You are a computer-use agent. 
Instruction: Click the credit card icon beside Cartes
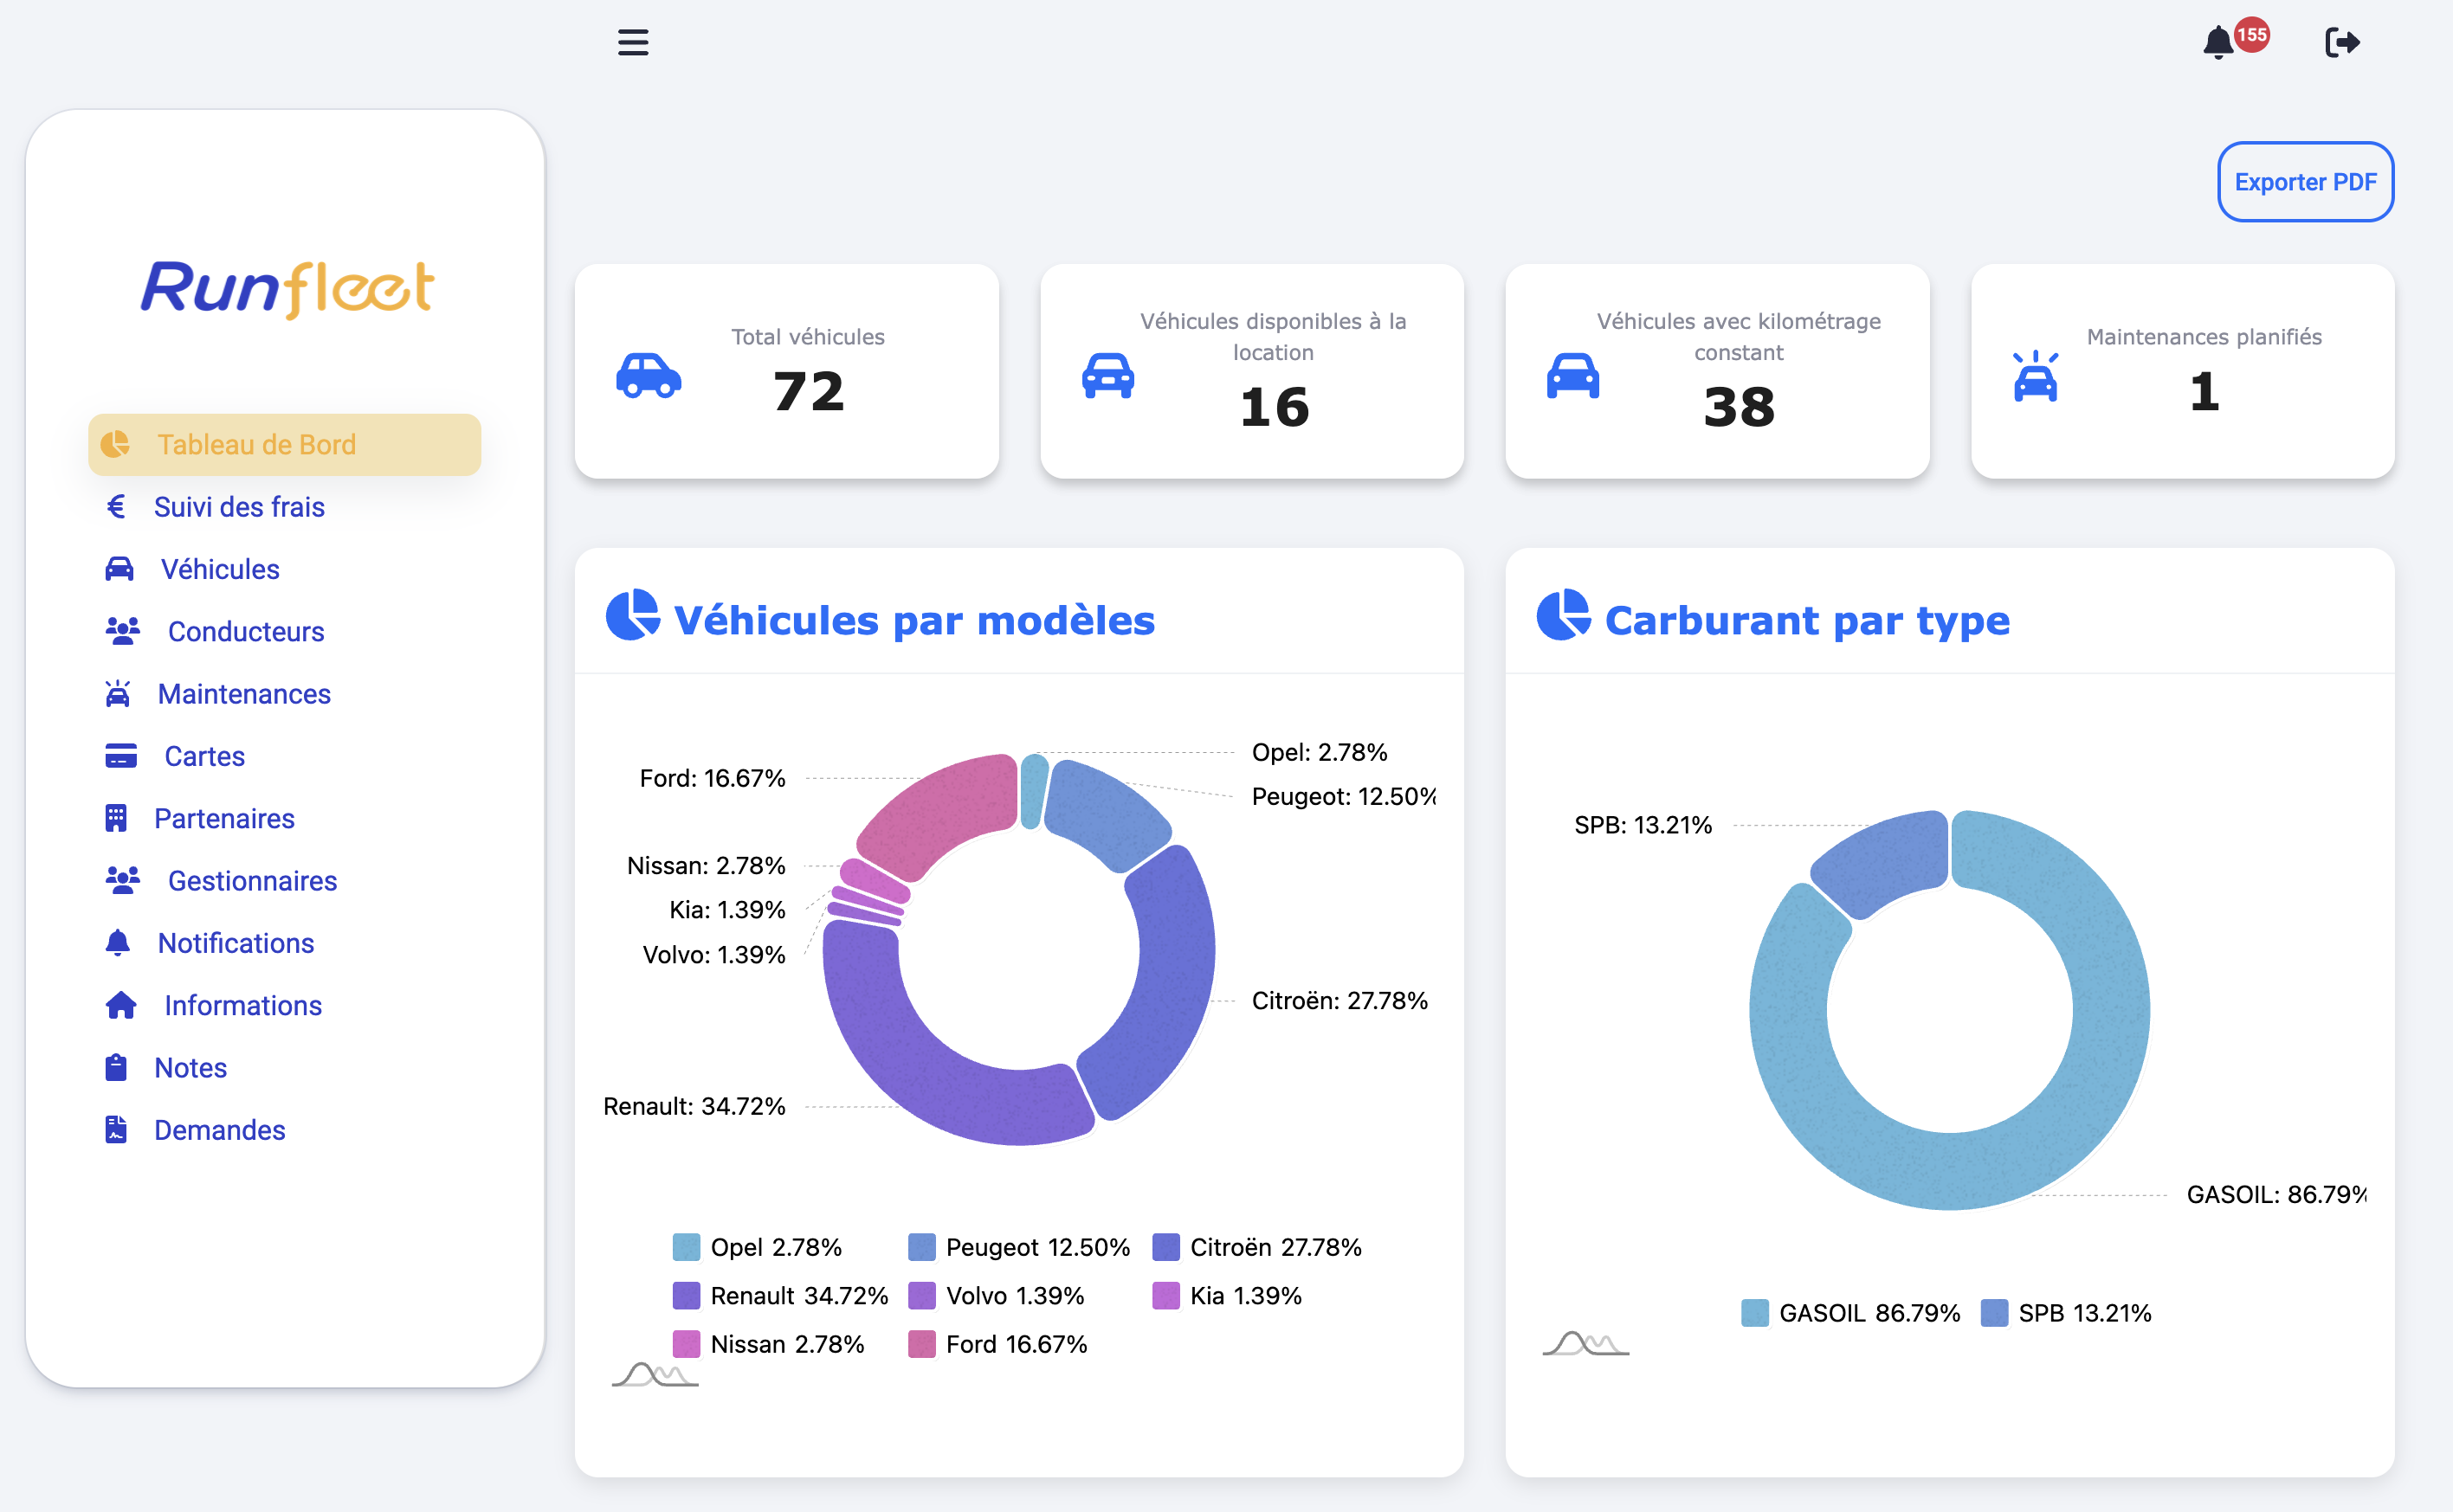121,756
